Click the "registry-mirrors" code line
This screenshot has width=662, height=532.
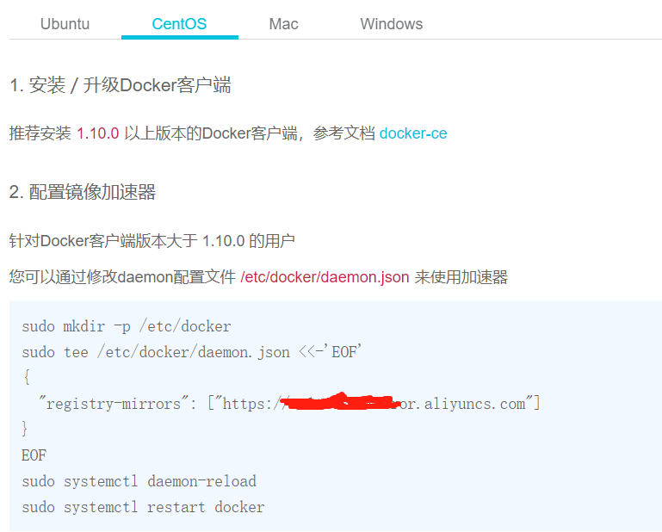(289, 403)
